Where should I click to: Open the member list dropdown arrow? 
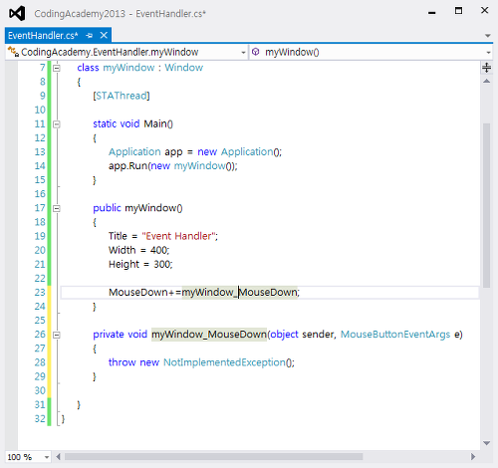488,53
